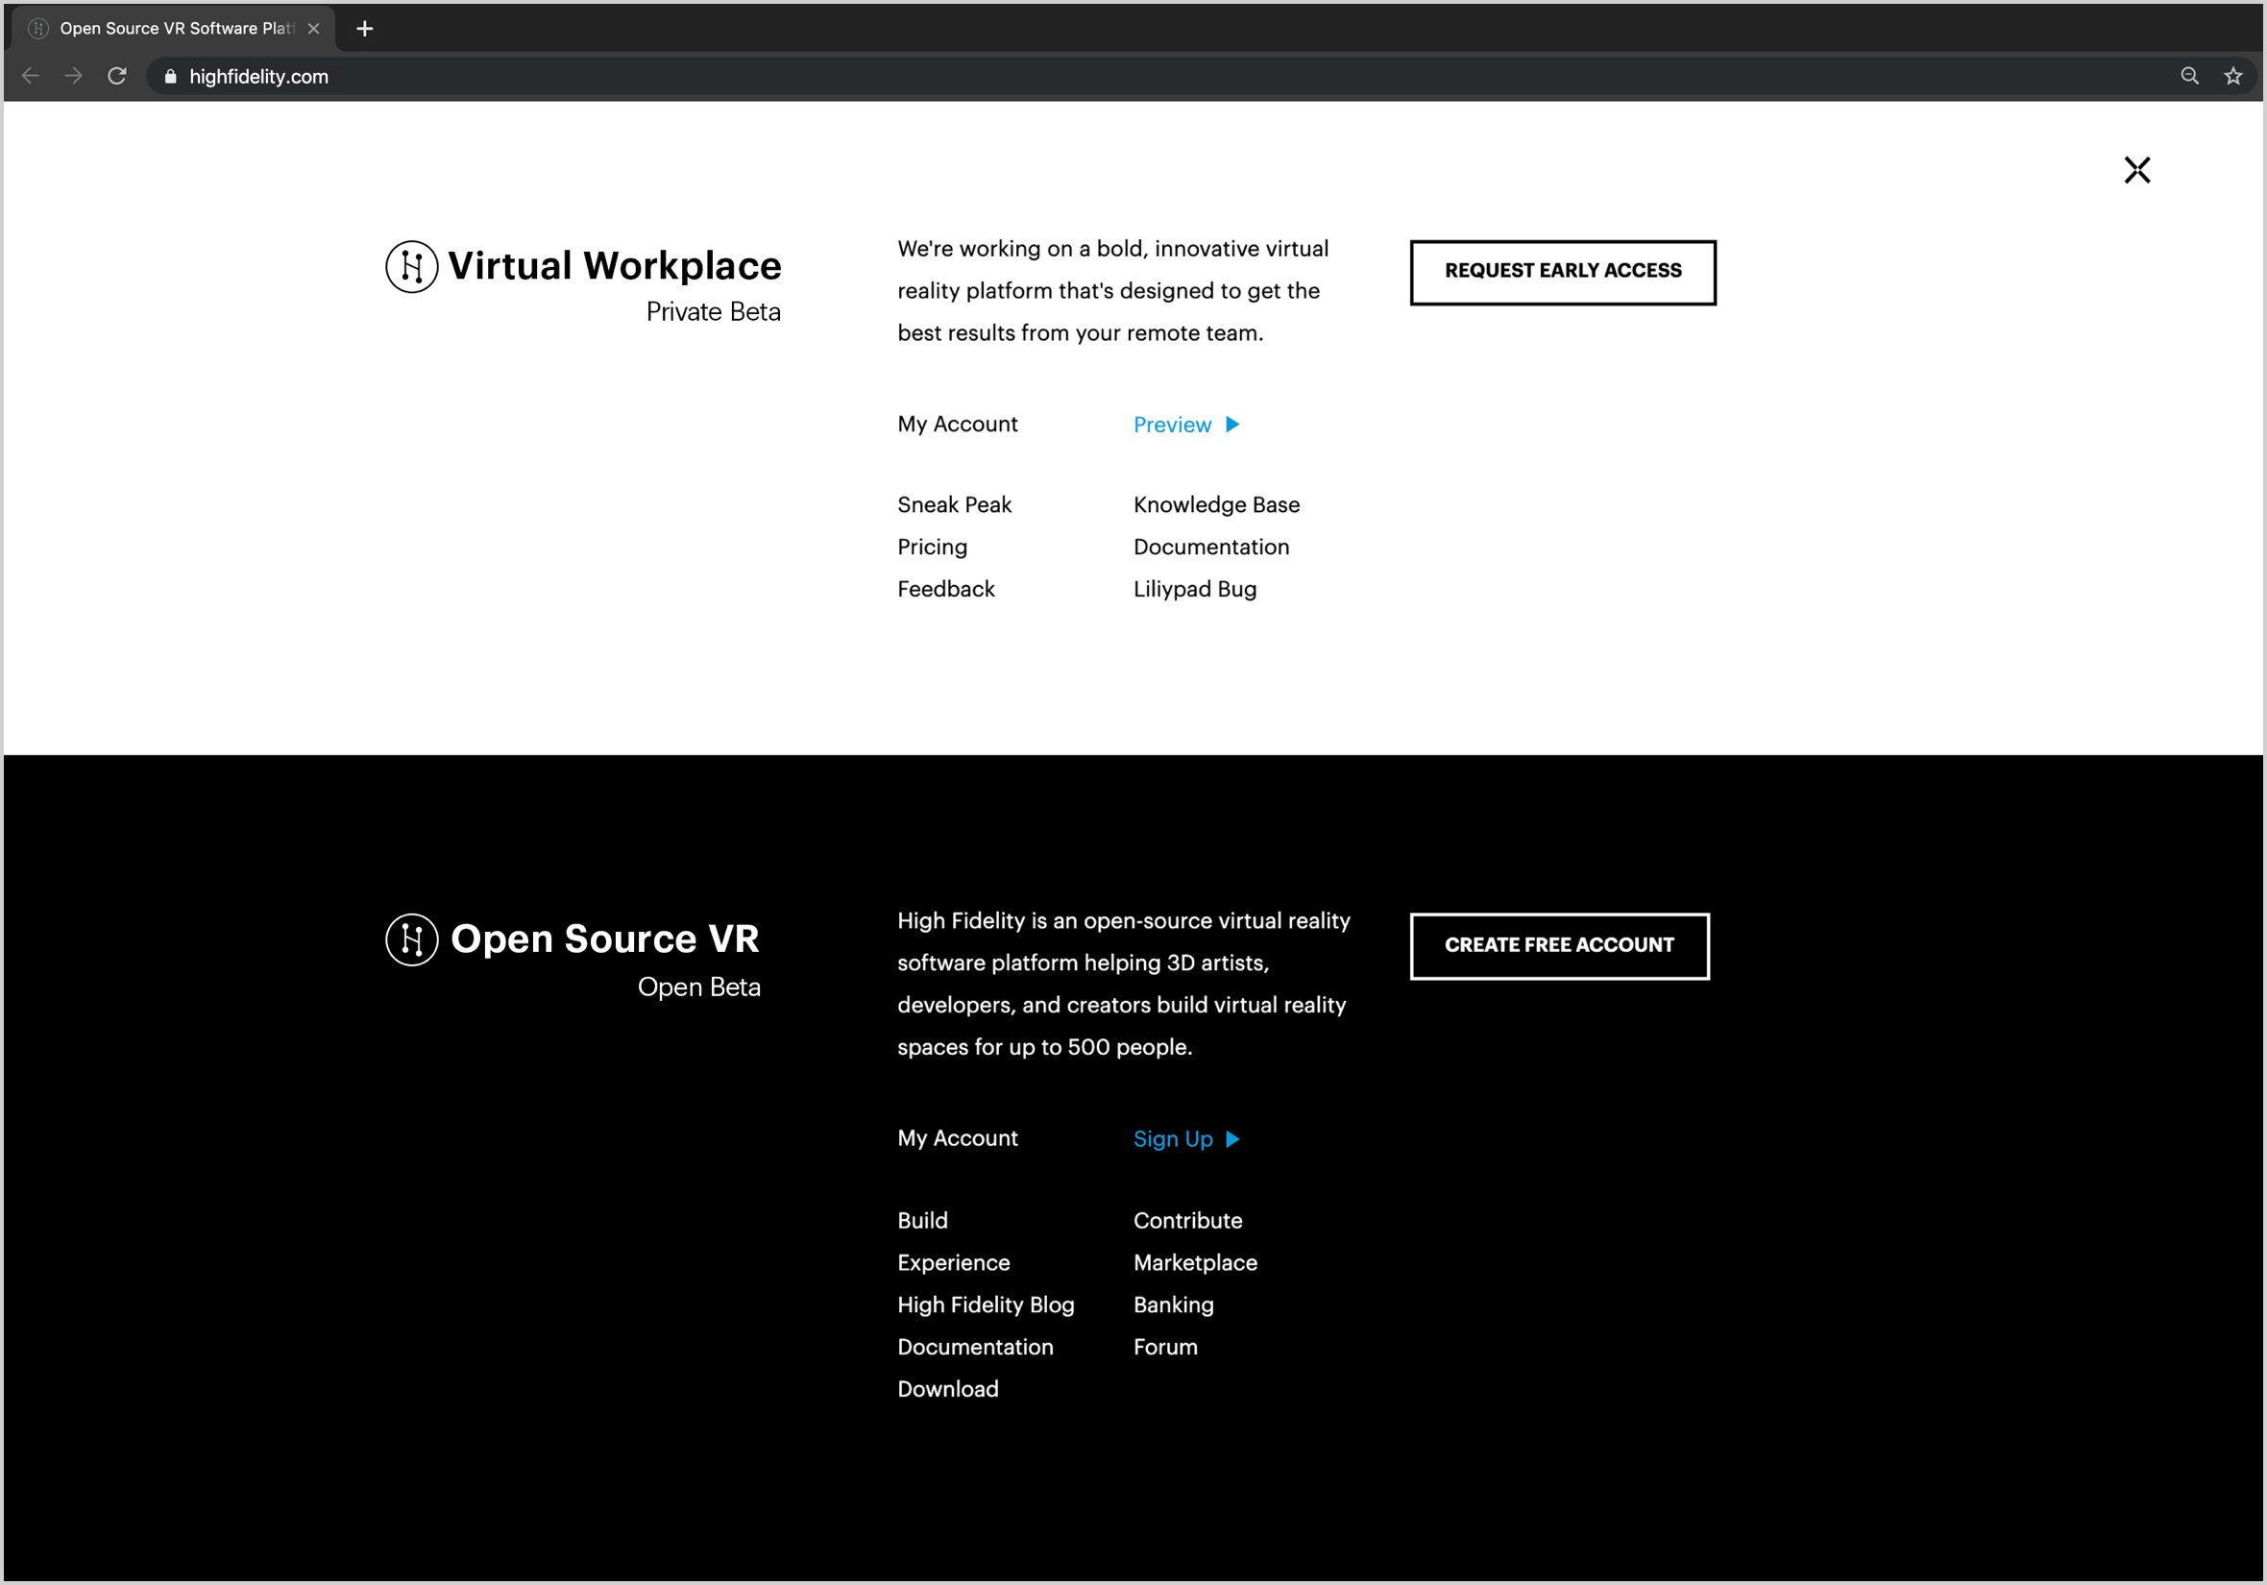Screen dimensions: 2267x1585
Task: Click the Virtual Workplace heading
Action: click(614, 267)
